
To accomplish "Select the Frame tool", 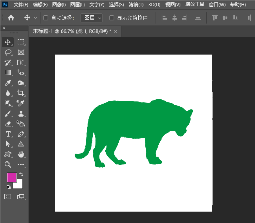I will click(21, 52).
